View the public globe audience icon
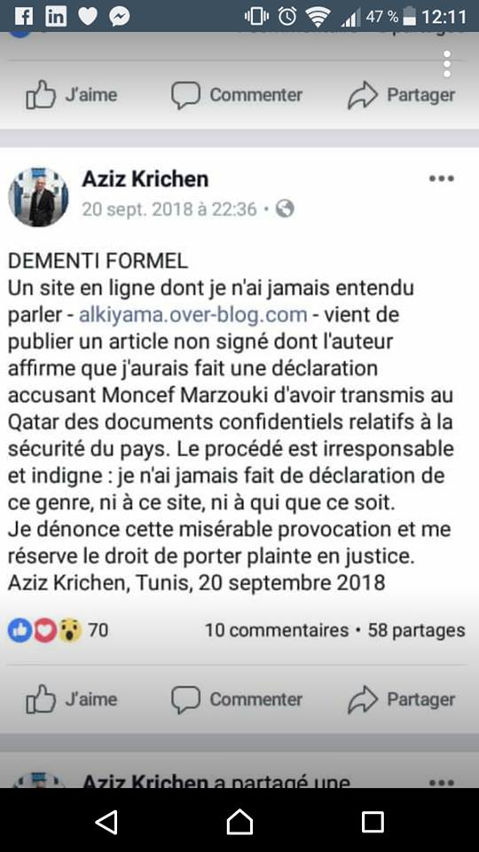 pos(285,209)
